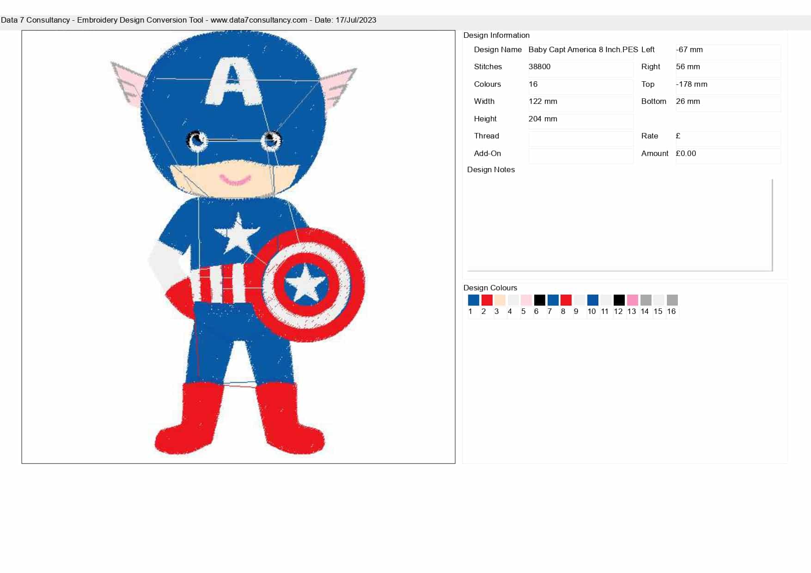Click the Bottom value 26 mm
This screenshot has width=811, height=573.
728,104
